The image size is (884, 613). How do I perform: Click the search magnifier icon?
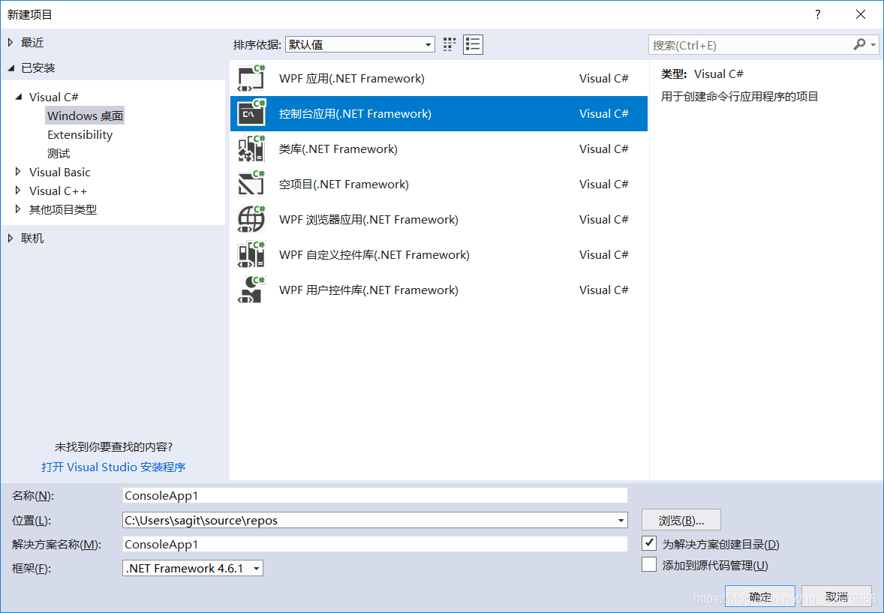pyautogui.click(x=859, y=44)
